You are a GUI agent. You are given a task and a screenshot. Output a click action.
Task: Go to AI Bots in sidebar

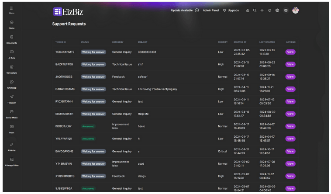[x=11, y=52]
